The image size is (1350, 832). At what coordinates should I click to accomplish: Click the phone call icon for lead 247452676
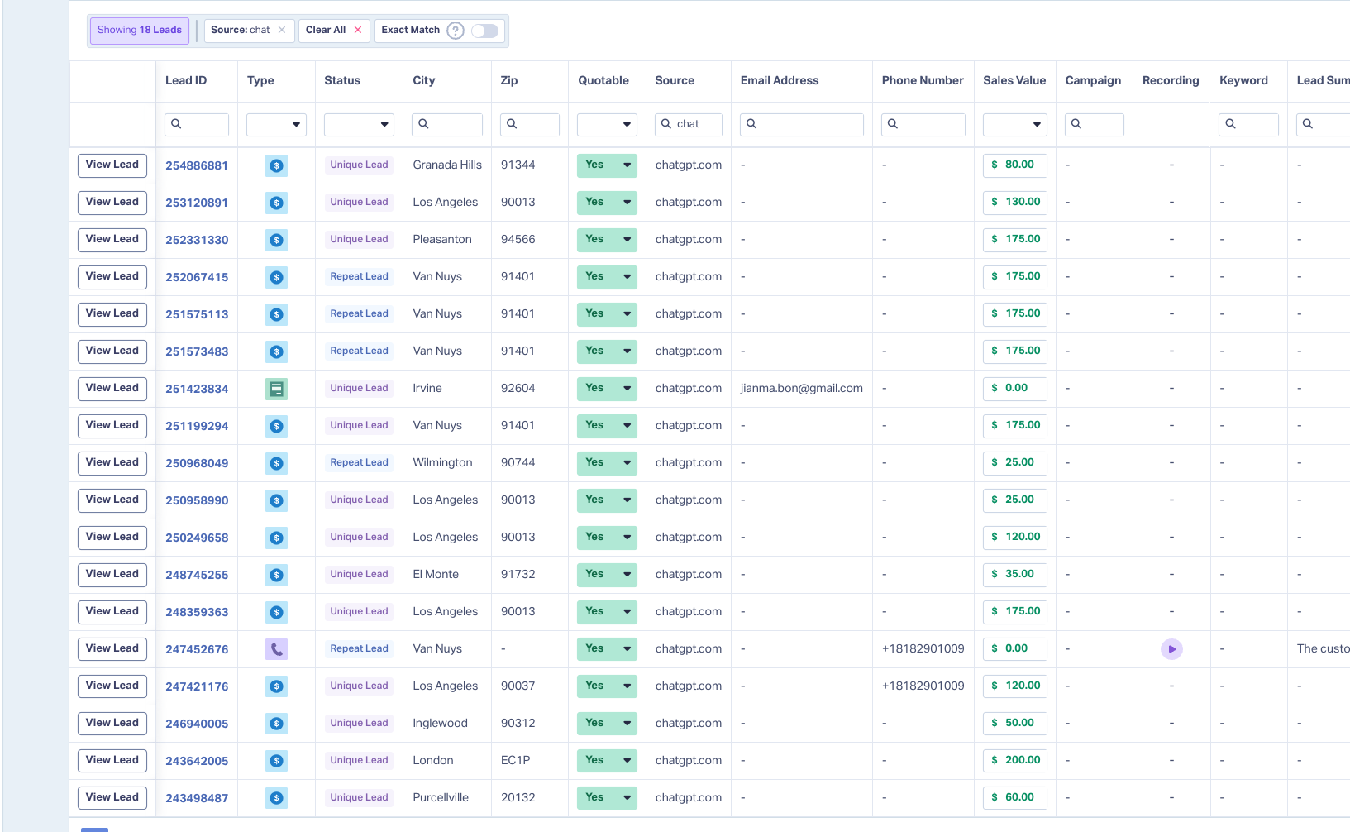[x=276, y=649]
